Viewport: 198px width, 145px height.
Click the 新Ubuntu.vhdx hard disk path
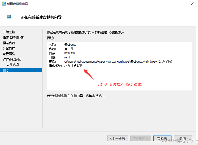(x=118, y=62)
